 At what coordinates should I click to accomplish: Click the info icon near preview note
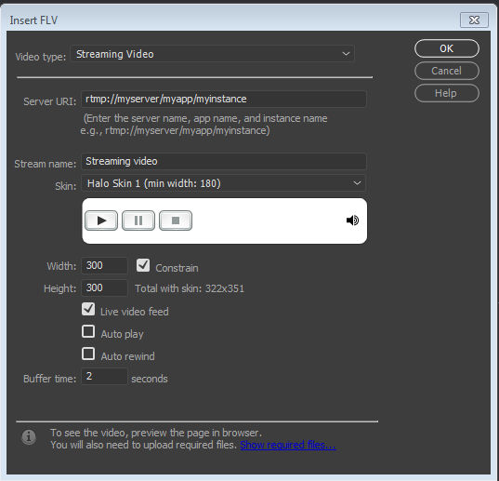[29, 436]
